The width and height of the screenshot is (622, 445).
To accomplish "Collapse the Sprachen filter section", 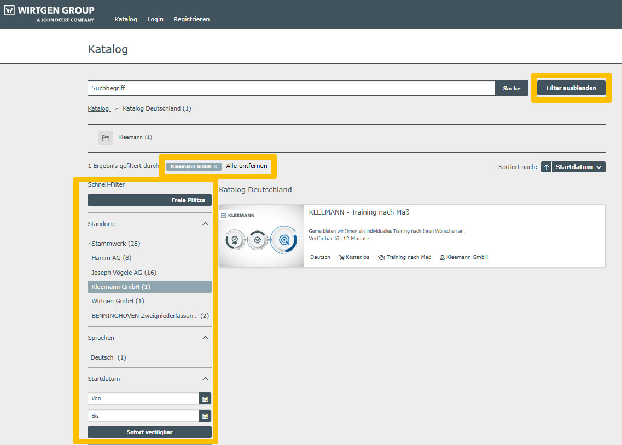I will point(205,338).
